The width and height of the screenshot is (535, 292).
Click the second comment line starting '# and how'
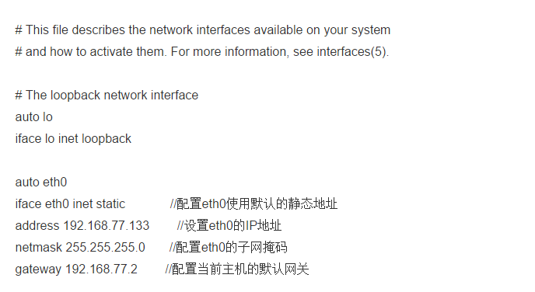coord(202,52)
